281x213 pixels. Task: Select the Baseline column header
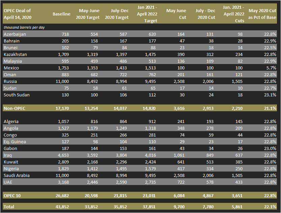[x=61, y=14]
